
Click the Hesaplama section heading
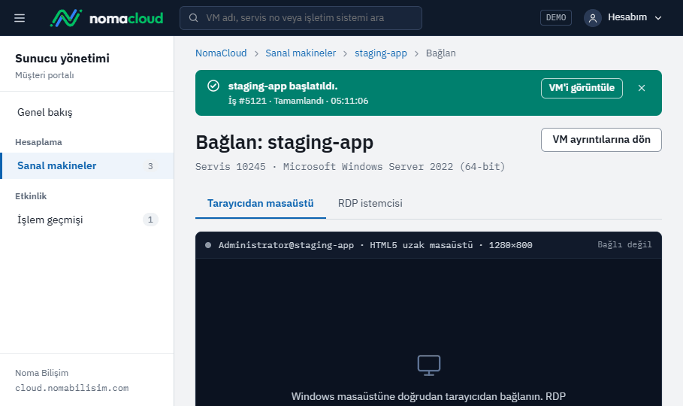pos(38,142)
